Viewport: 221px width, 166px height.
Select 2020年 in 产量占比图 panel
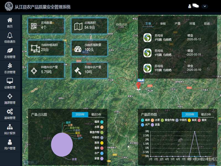(x=80, y=115)
